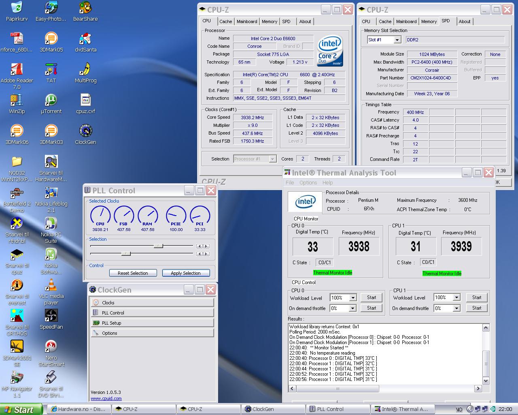Switch to the SPD tab in left CPU-Z

click(286, 21)
